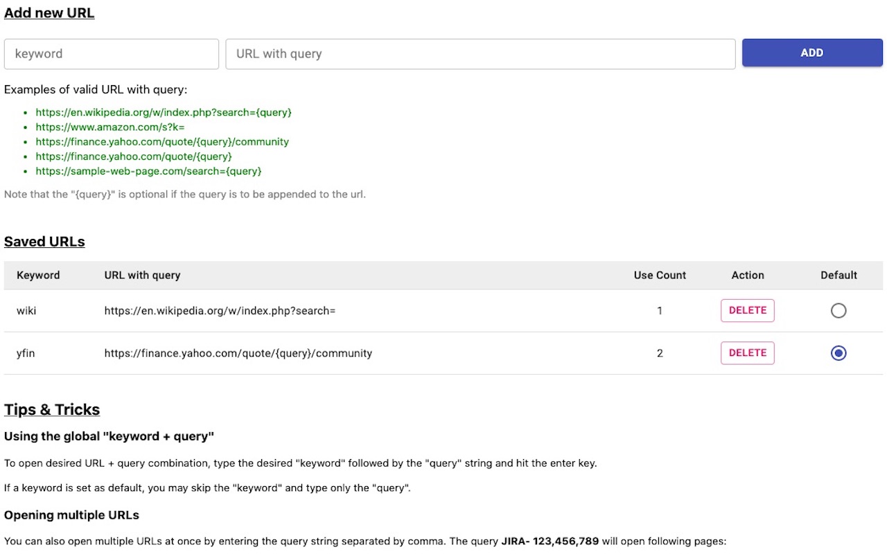This screenshot has width=887, height=554.
Task: Delete the yfin keyword entry
Action: coord(747,353)
